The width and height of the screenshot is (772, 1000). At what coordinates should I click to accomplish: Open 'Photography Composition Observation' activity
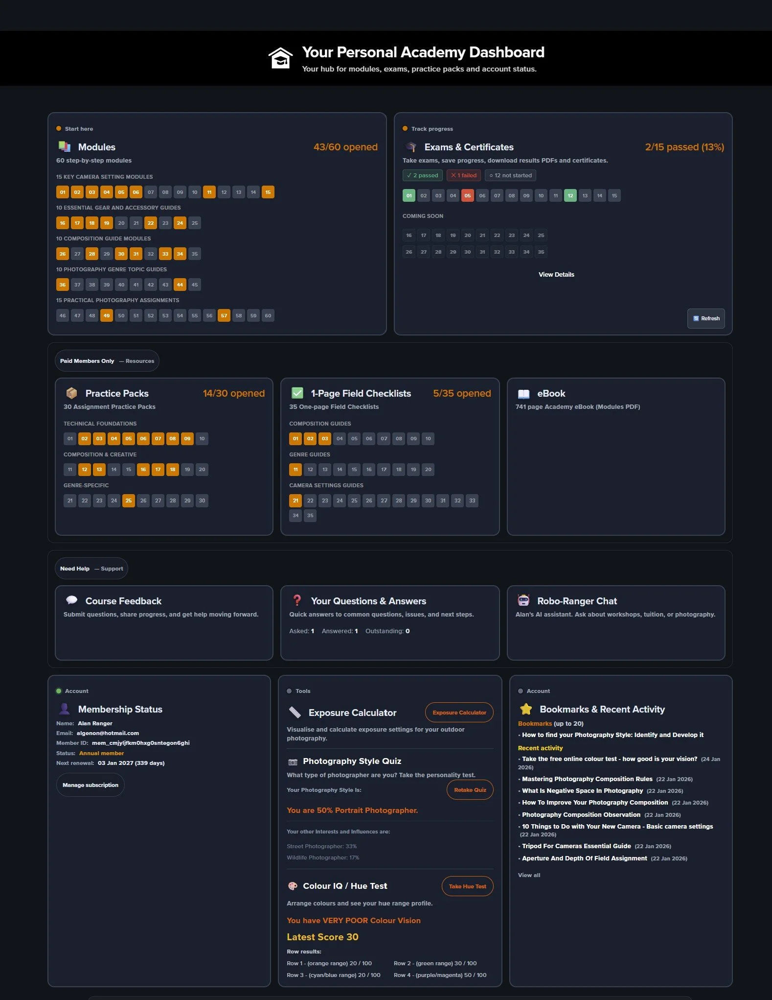[581, 815]
